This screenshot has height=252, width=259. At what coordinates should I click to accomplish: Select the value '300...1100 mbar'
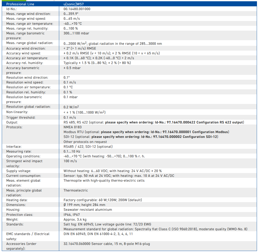click(x=76, y=33)
